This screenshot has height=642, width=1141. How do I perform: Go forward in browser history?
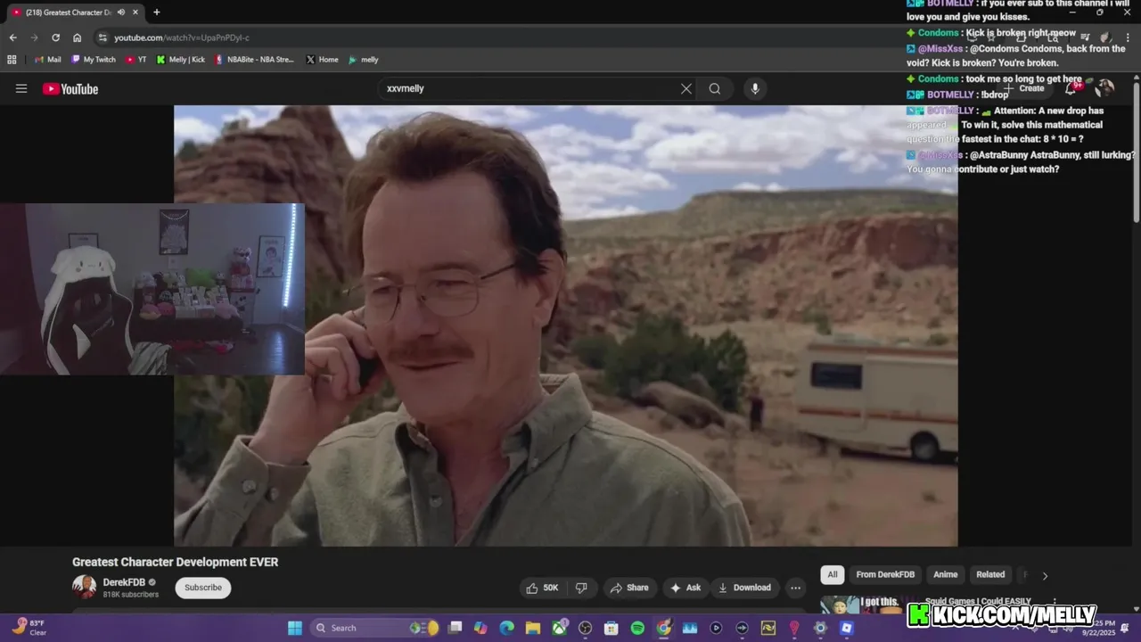click(x=34, y=37)
